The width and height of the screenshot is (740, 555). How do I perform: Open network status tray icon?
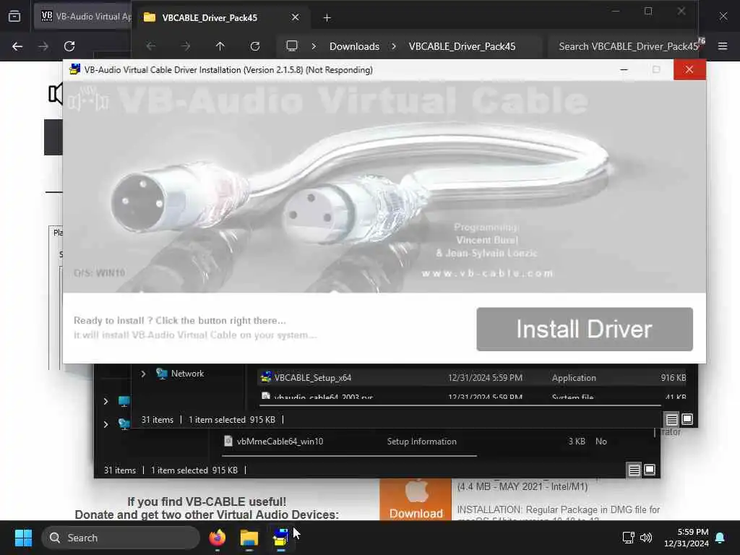point(628,538)
